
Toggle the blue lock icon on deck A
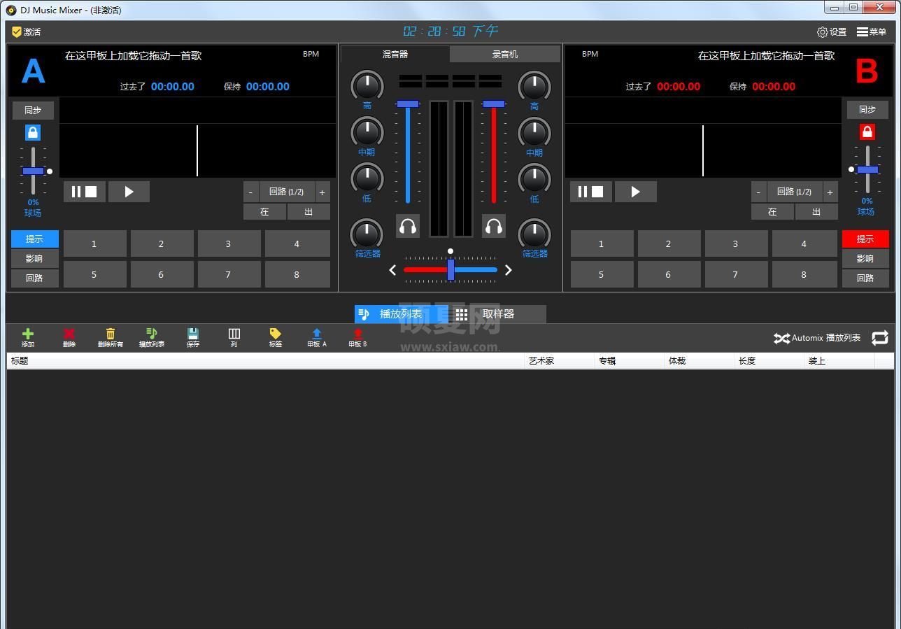[33, 132]
